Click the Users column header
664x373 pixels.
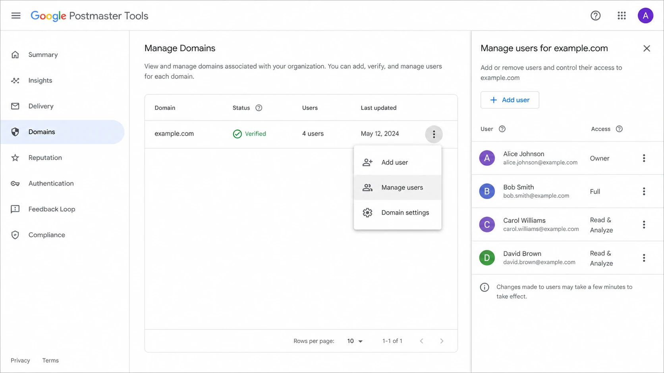tap(310, 108)
